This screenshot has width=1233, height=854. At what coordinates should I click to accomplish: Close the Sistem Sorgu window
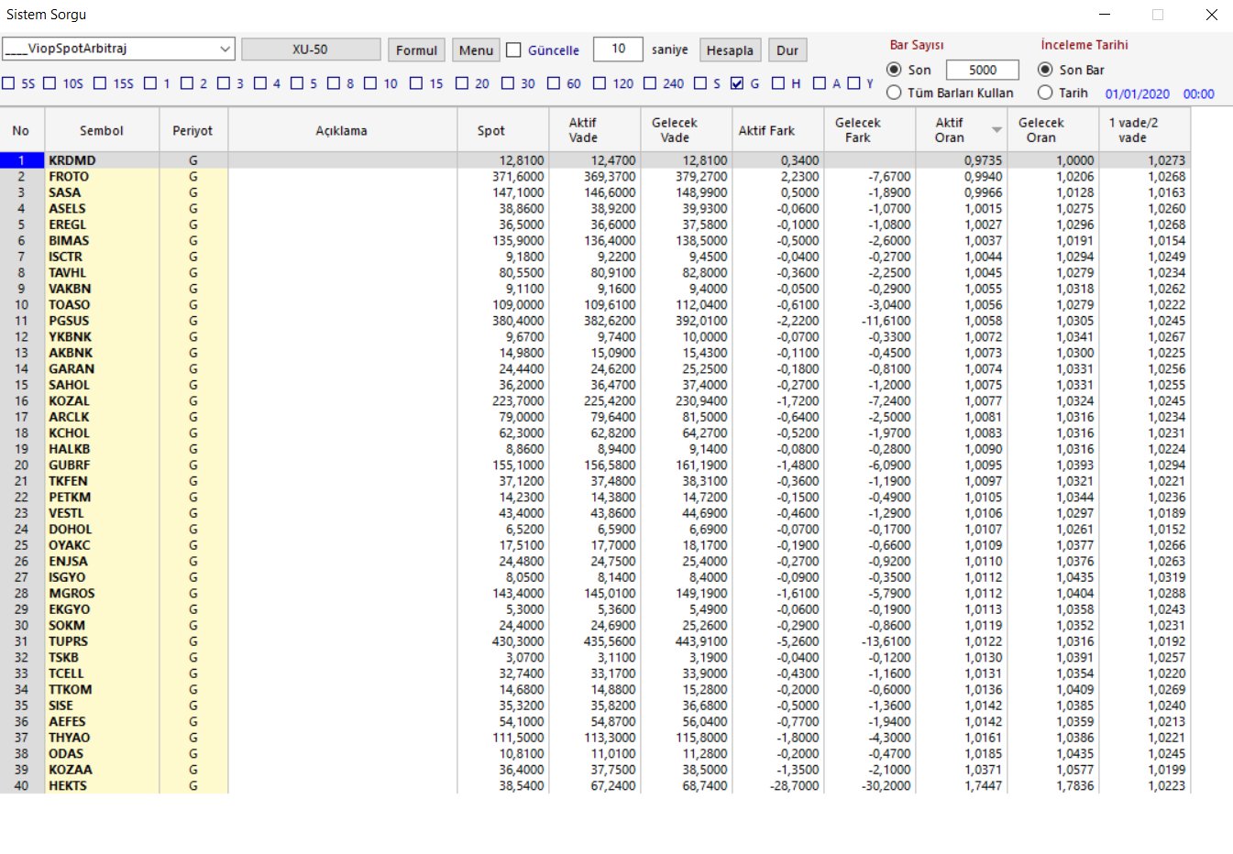[1211, 15]
